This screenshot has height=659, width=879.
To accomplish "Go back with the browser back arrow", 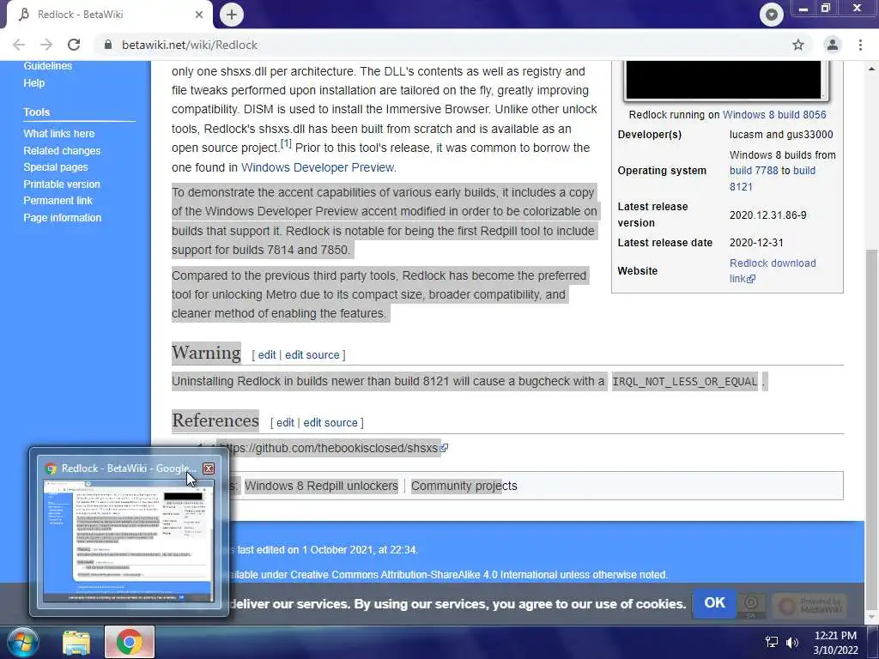I will (x=19, y=45).
